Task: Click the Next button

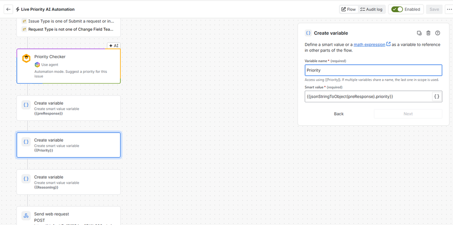Action: pos(408,114)
